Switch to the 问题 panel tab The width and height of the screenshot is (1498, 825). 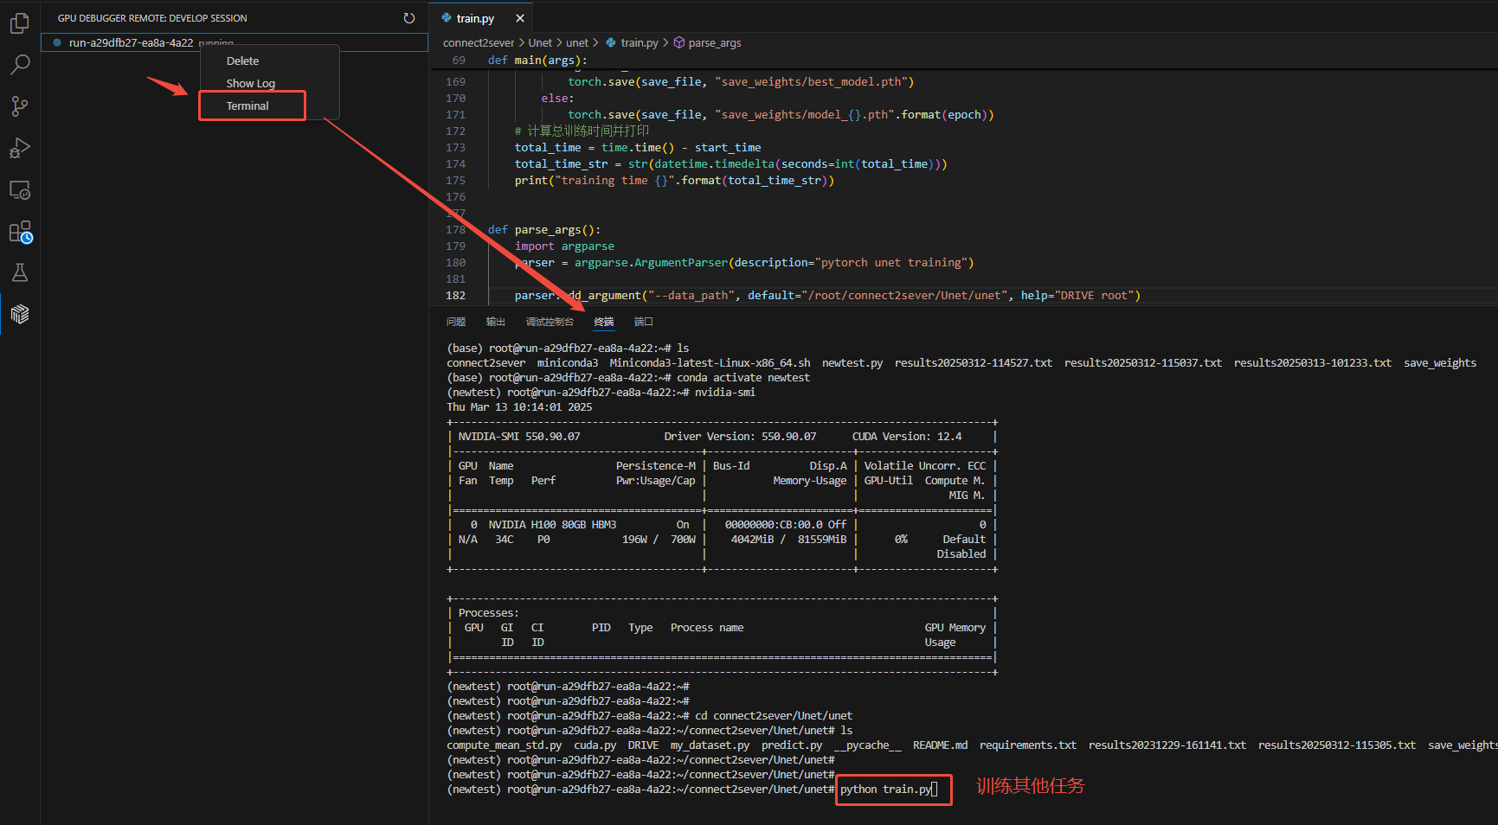click(456, 322)
